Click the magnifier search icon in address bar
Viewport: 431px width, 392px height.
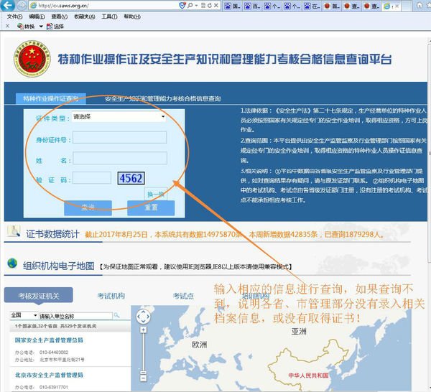click(190, 5)
